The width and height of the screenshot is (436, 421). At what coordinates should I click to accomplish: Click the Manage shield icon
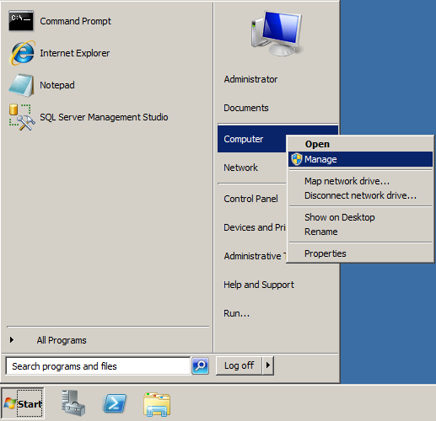click(x=297, y=159)
